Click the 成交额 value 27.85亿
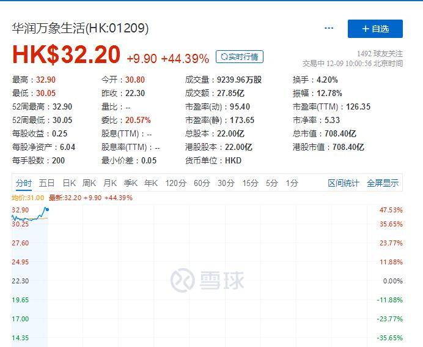Image resolution: width=423 pixels, height=347 pixels. 230,93
